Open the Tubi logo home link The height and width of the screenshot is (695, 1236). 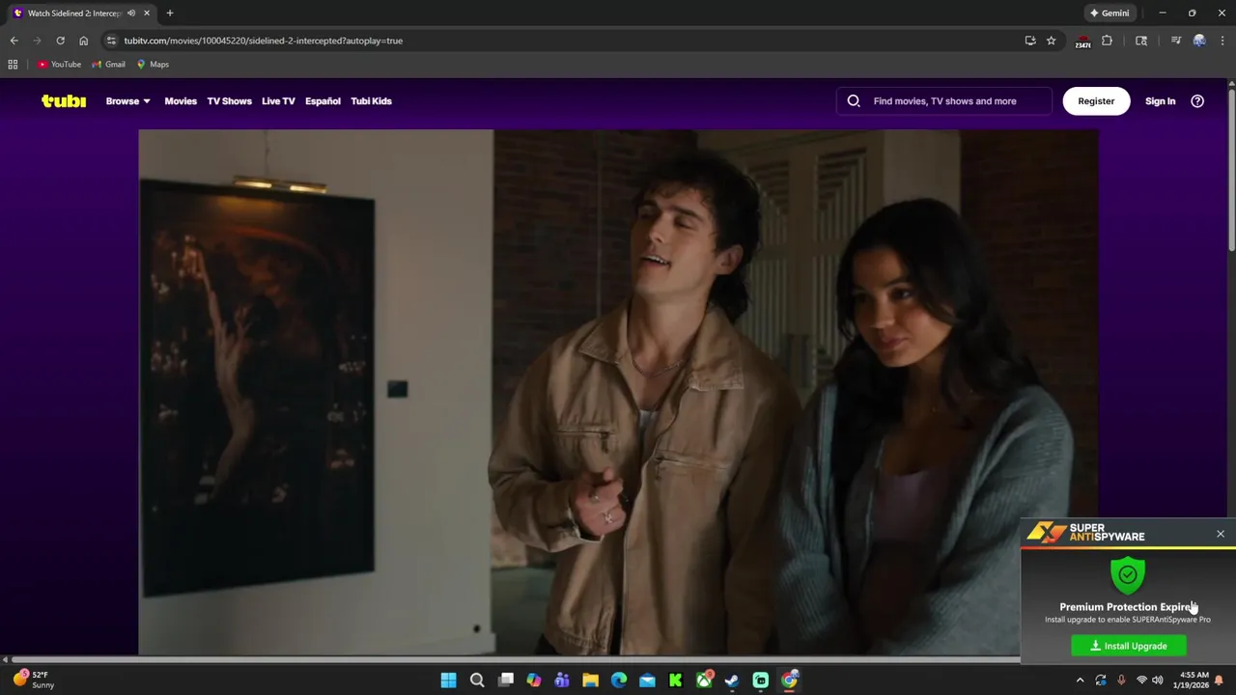click(64, 100)
